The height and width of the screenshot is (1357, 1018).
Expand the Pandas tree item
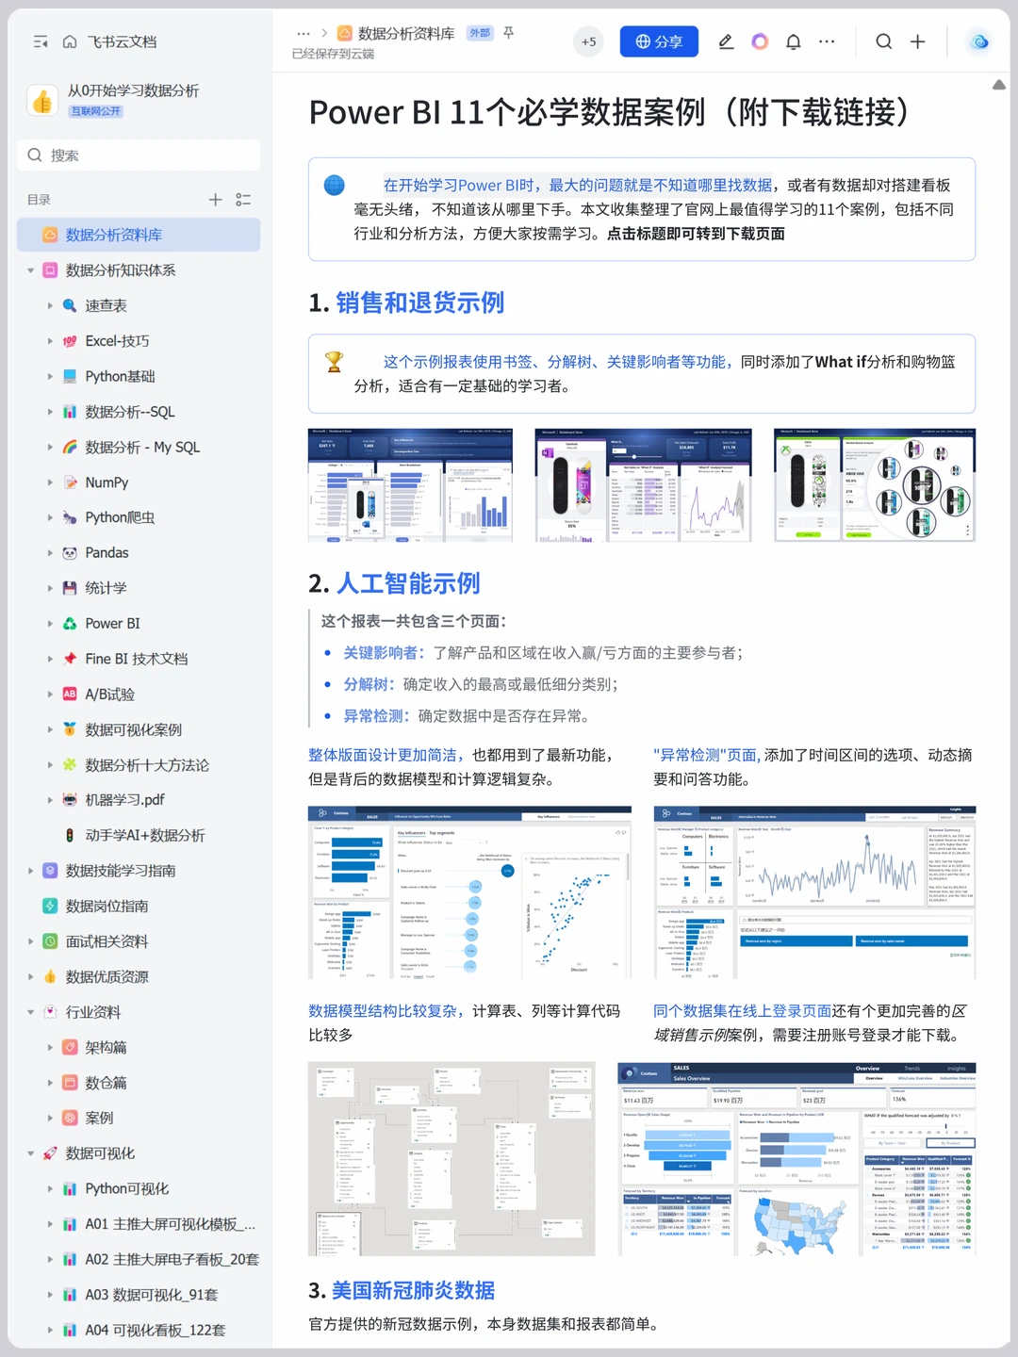tap(51, 552)
